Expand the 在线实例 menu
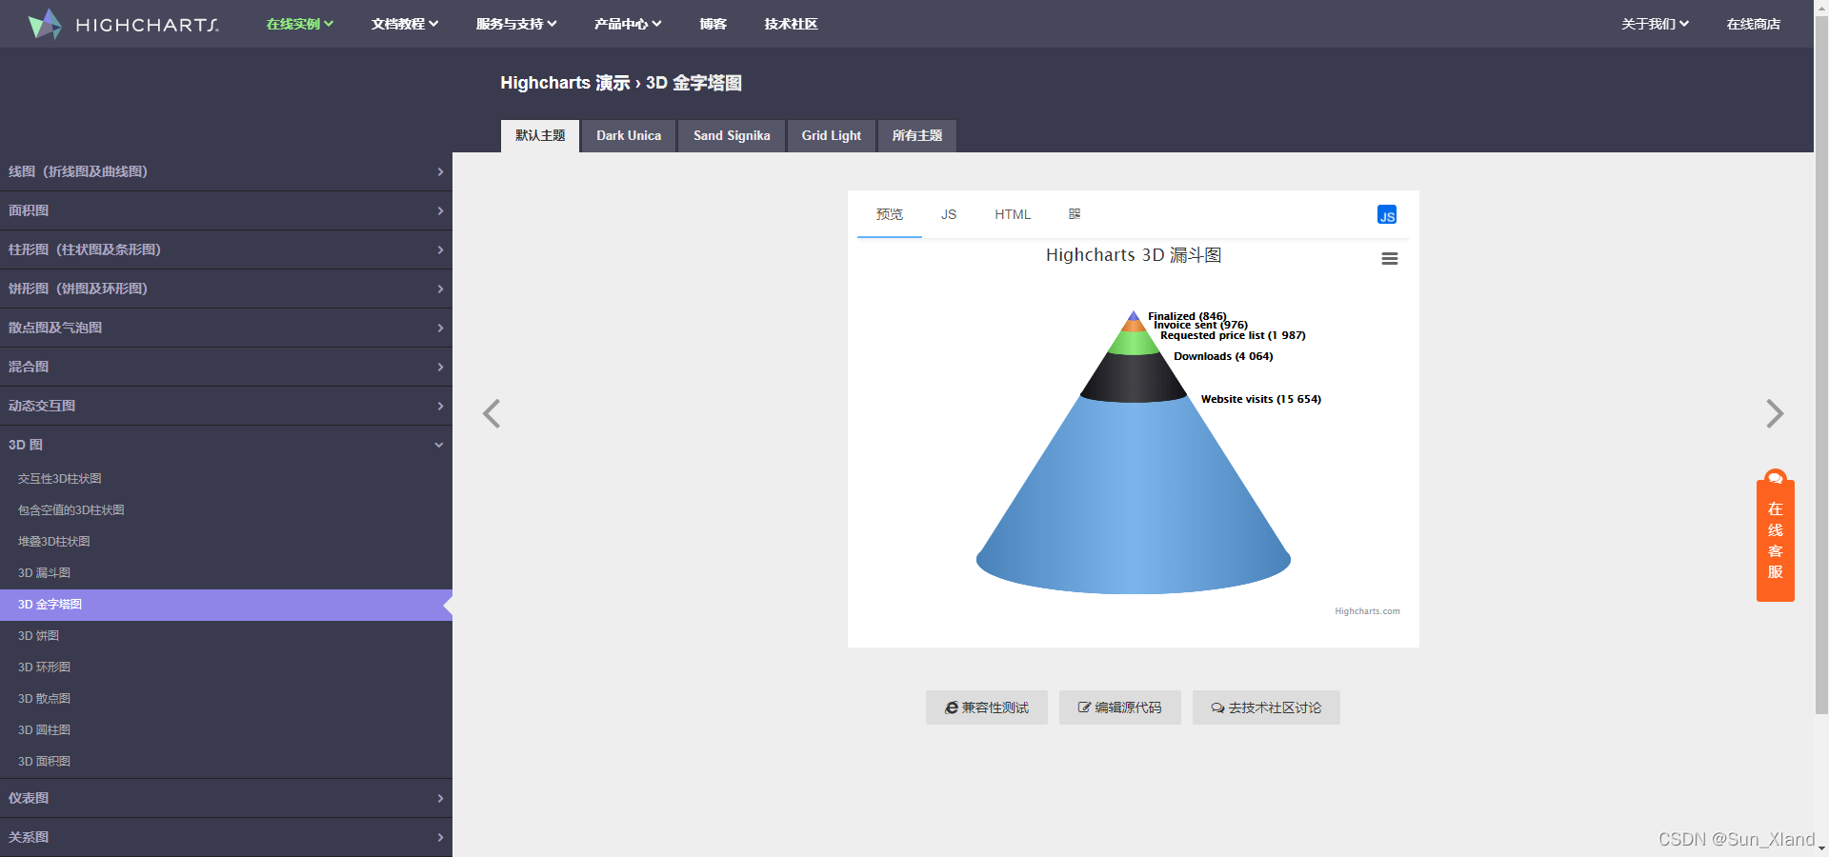1829x857 pixels. tap(299, 24)
